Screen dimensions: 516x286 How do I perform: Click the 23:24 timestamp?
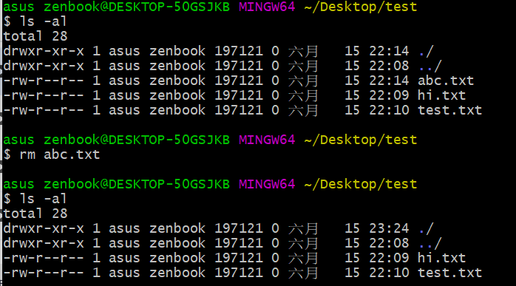click(x=389, y=229)
